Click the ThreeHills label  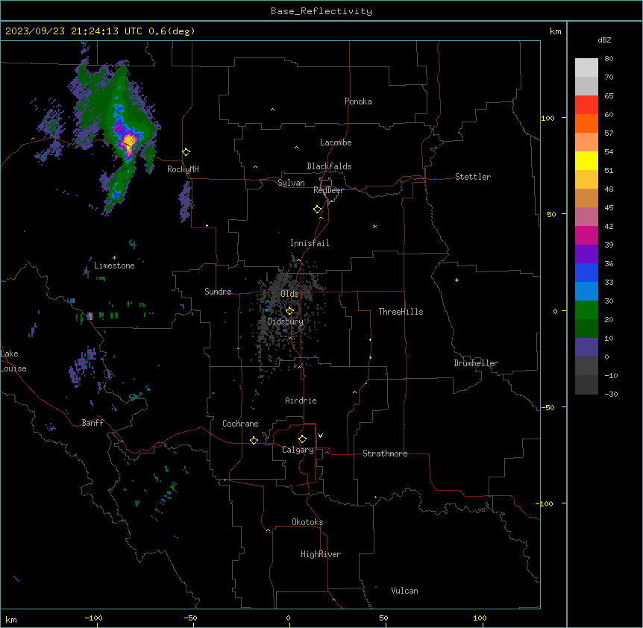pos(401,312)
